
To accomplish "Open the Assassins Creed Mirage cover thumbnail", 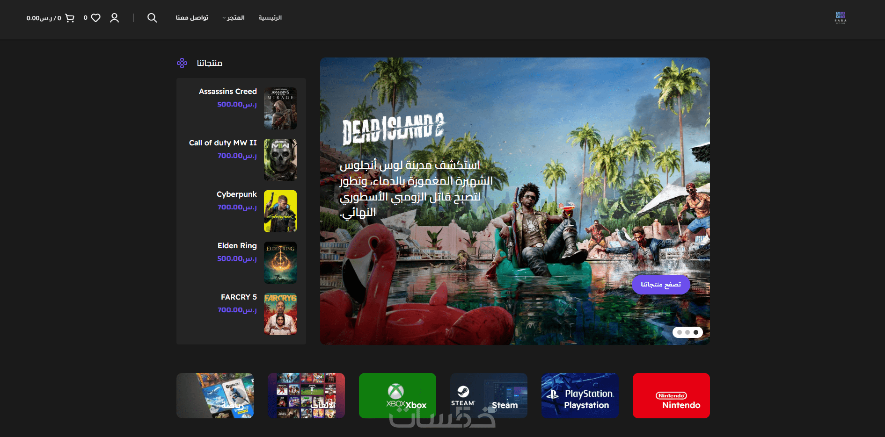I will pyautogui.click(x=280, y=108).
